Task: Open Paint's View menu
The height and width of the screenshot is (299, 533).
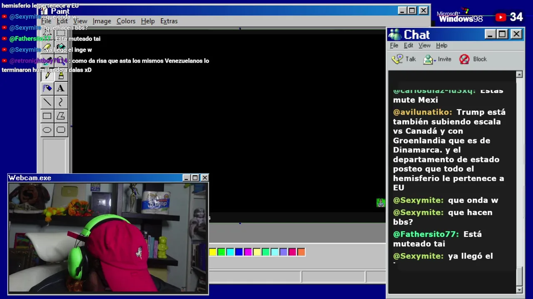Action: click(x=80, y=21)
